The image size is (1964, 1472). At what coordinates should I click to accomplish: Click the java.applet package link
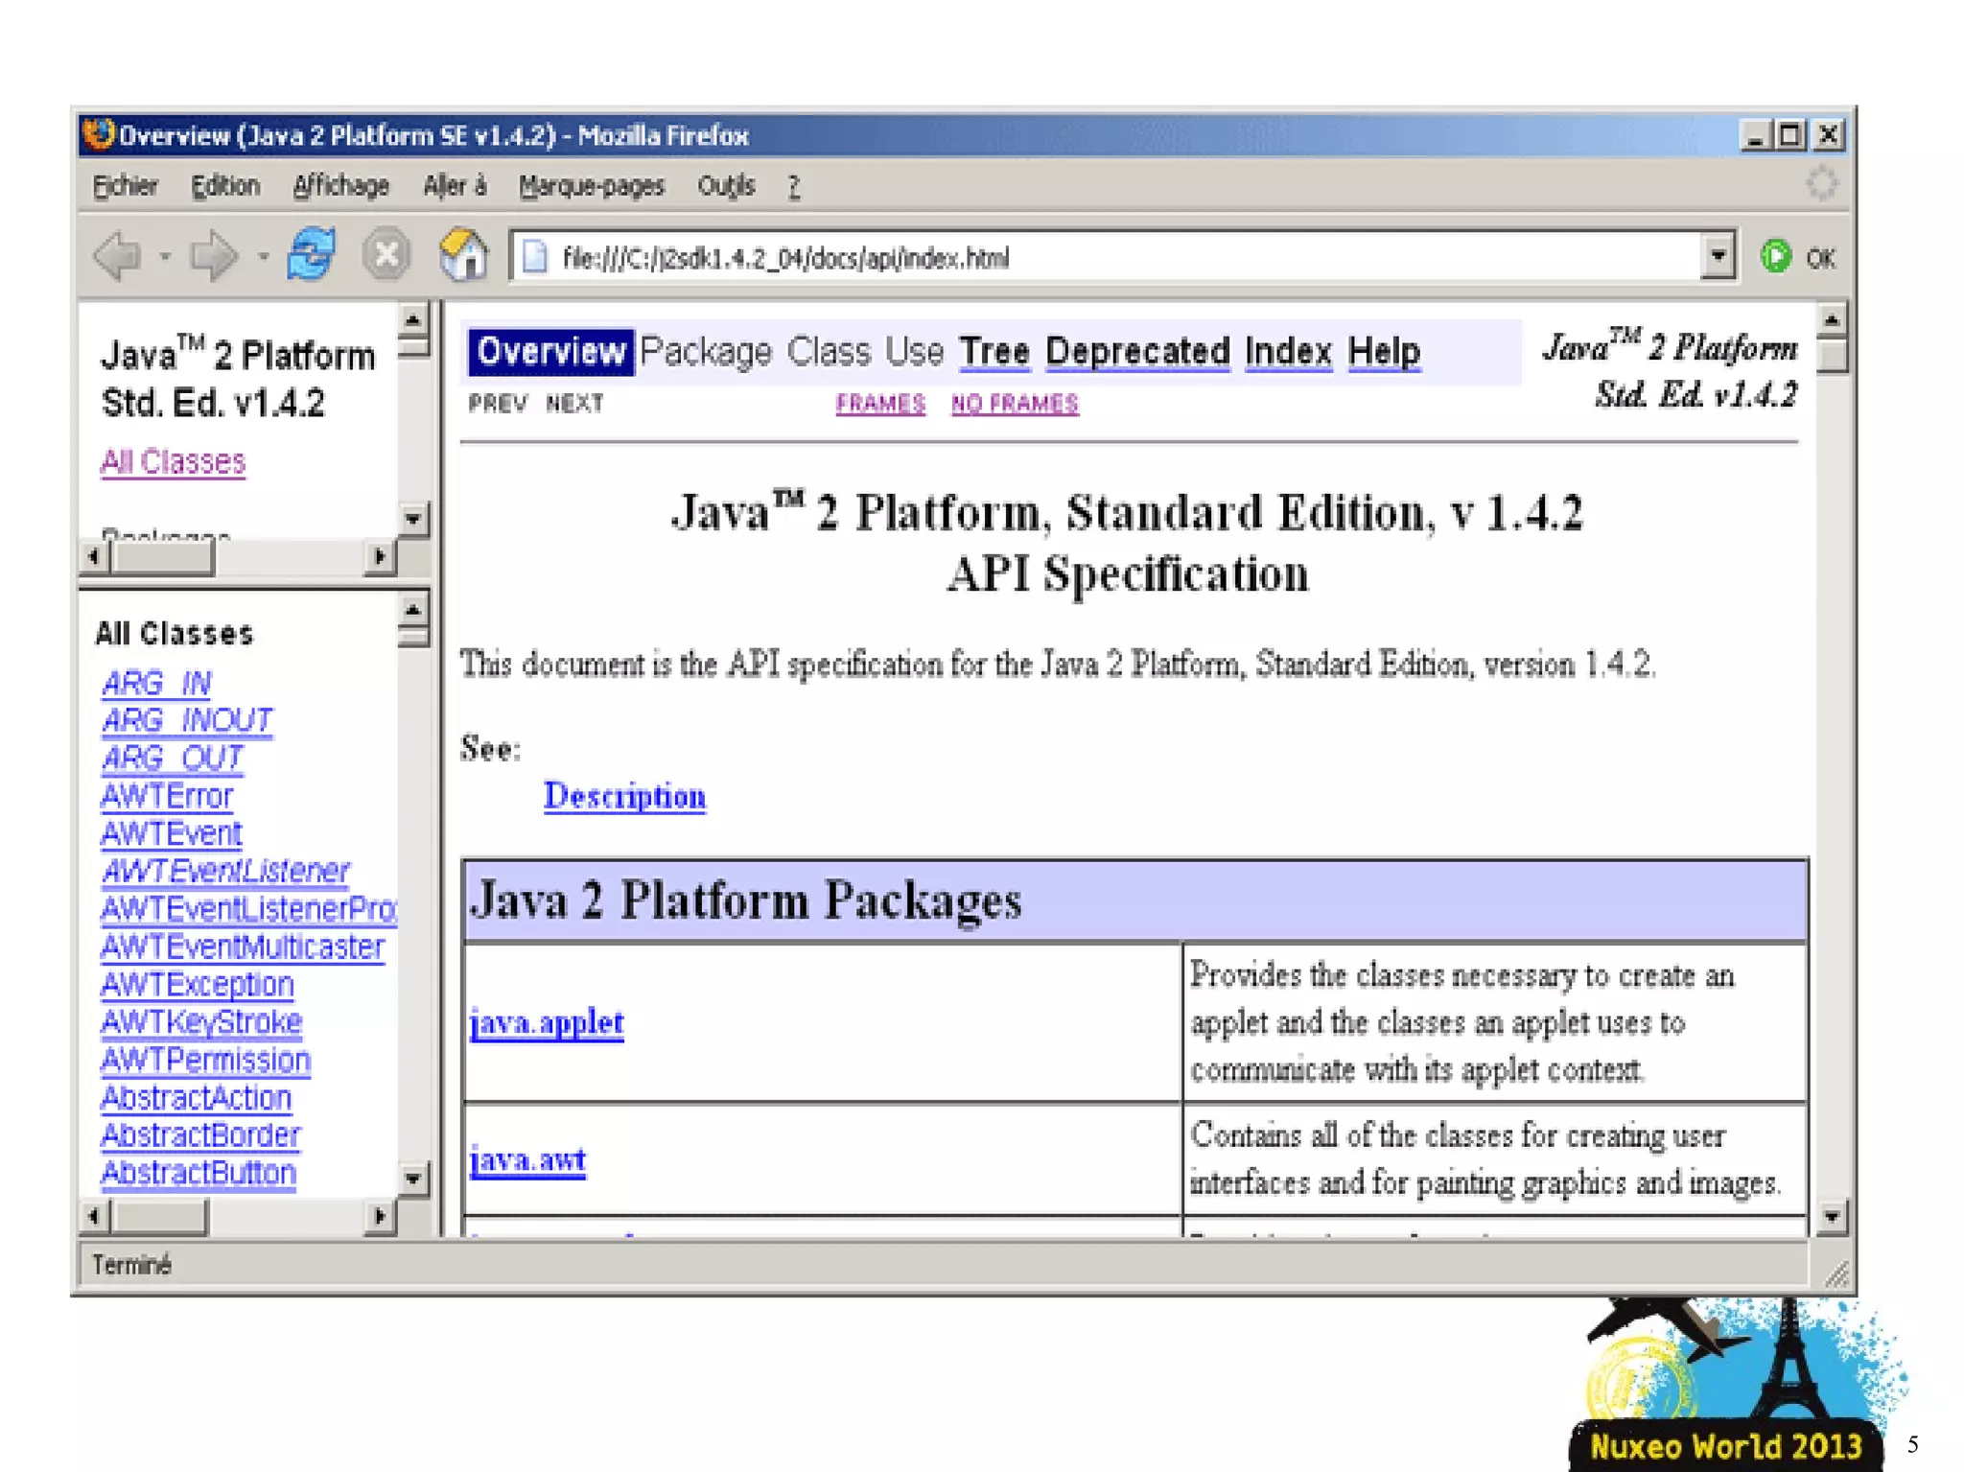click(546, 1023)
